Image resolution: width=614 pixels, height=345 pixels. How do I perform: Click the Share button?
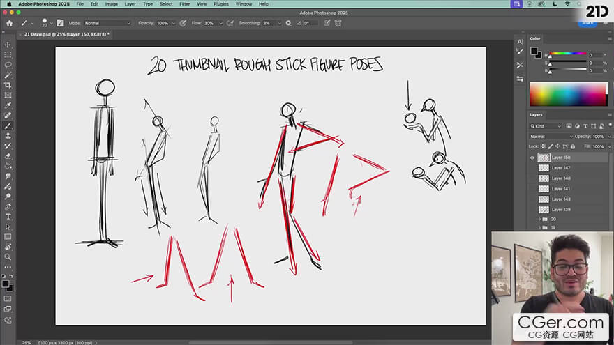pyautogui.click(x=587, y=23)
